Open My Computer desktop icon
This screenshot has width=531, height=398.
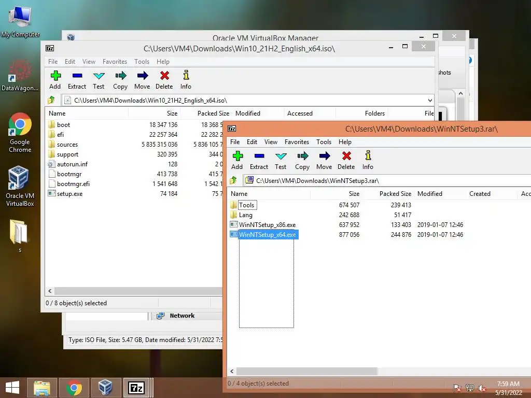click(x=20, y=22)
